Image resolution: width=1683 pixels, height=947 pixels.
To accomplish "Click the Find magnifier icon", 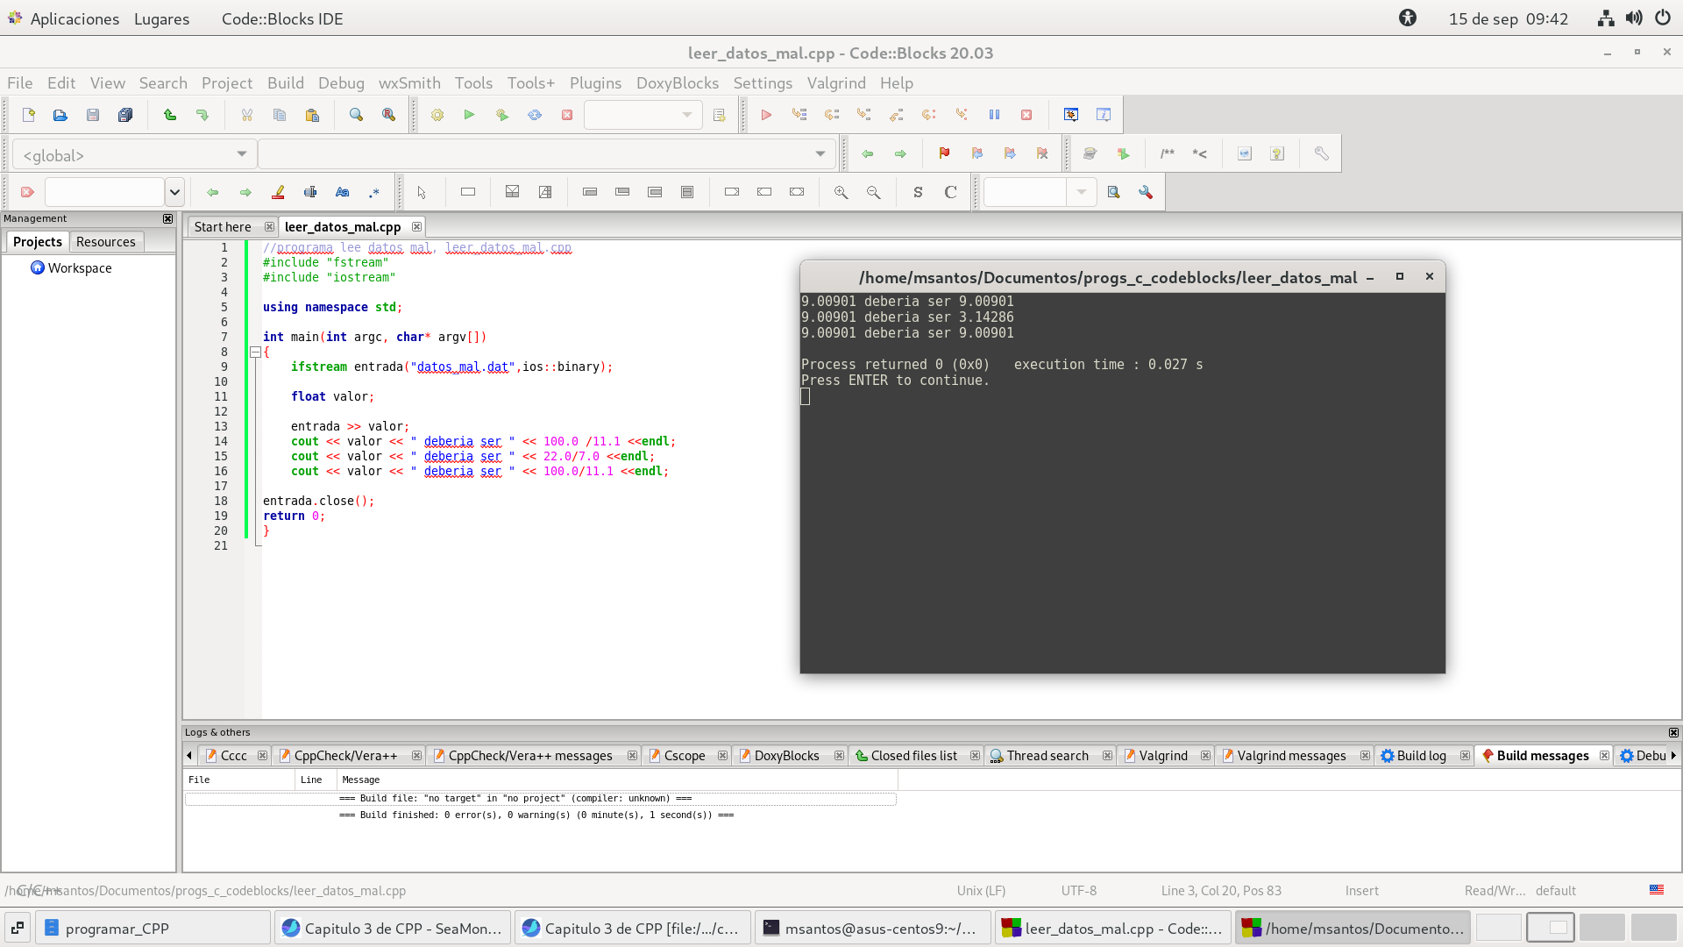I will tap(356, 115).
